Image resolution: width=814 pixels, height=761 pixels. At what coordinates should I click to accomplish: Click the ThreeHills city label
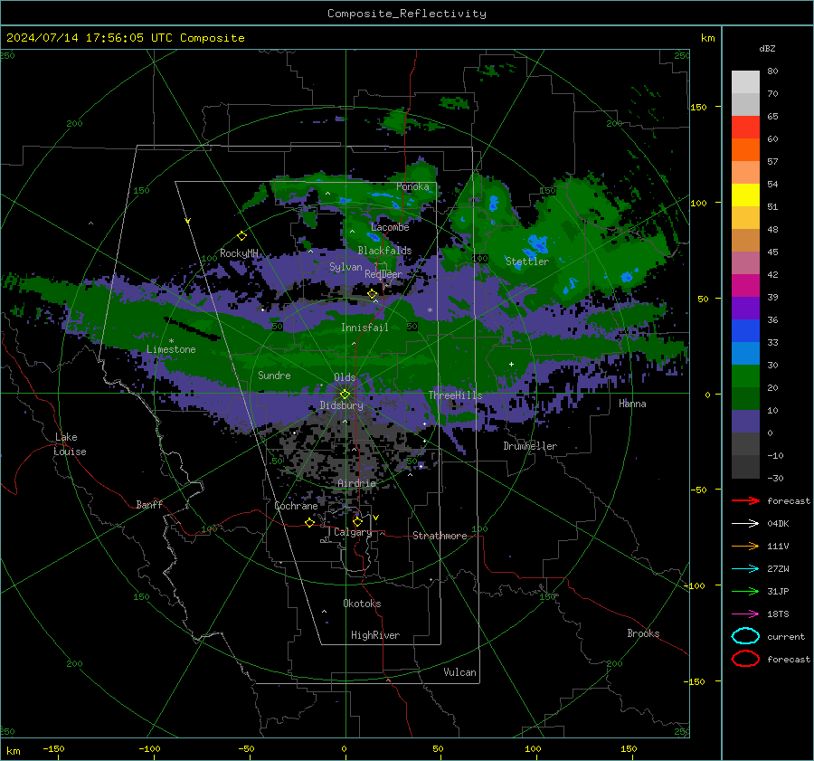tap(455, 395)
